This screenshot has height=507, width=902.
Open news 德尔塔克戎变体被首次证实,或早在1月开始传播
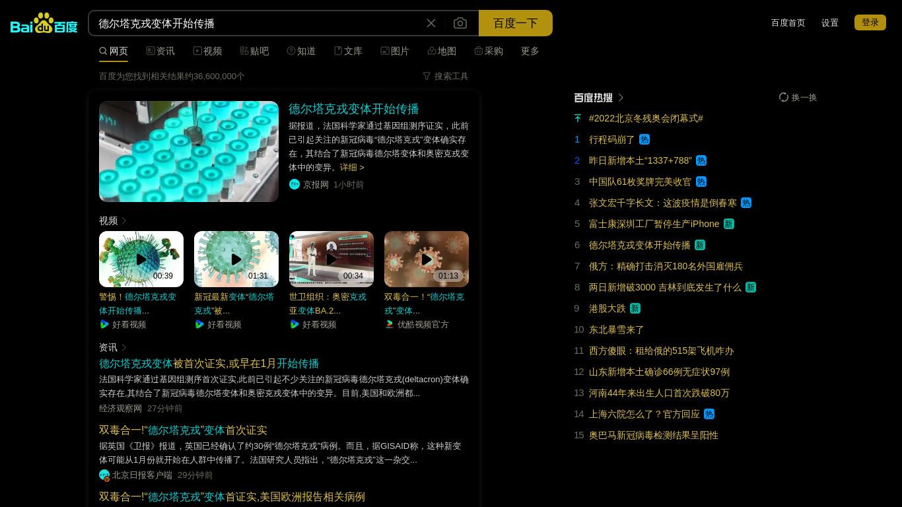(209, 364)
